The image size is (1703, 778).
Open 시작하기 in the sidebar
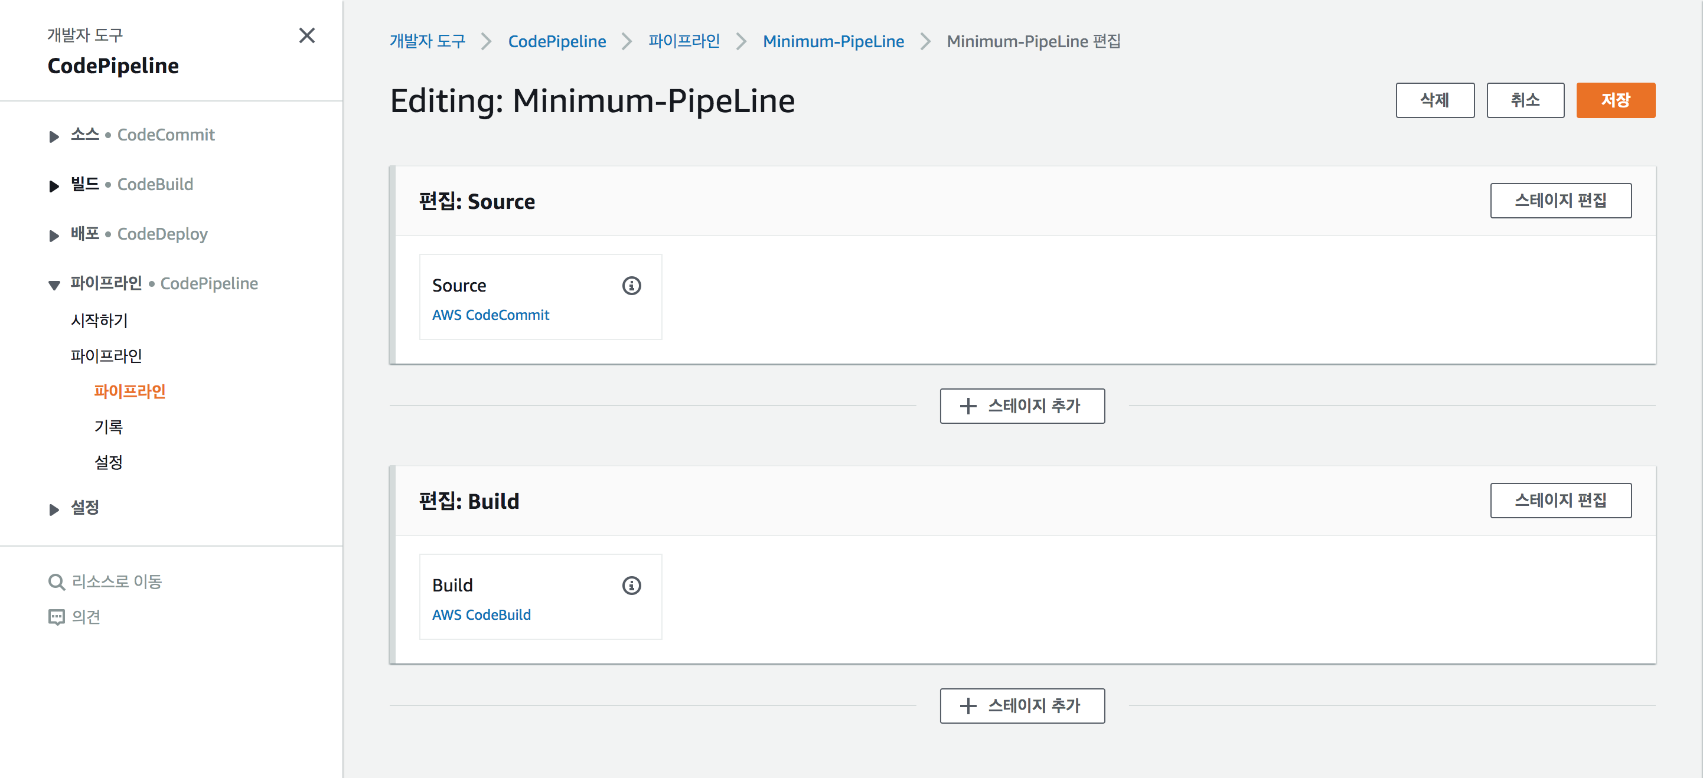[99, 321]
